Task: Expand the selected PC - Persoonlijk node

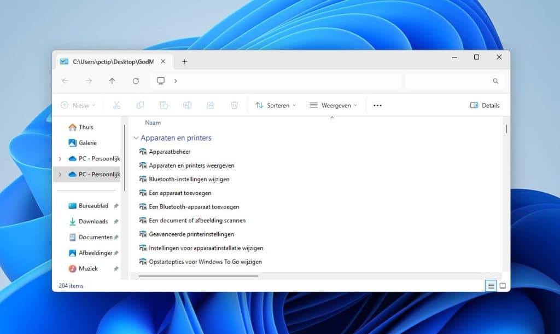Action: [60, 175]
